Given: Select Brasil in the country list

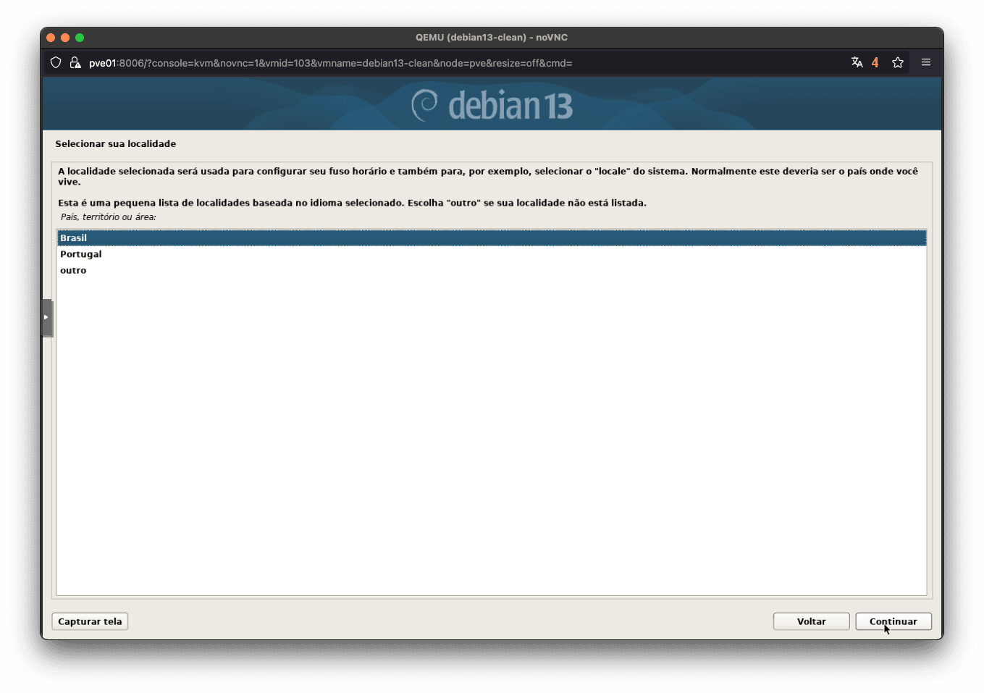Looking at the screenshot, I should (492, 238).
